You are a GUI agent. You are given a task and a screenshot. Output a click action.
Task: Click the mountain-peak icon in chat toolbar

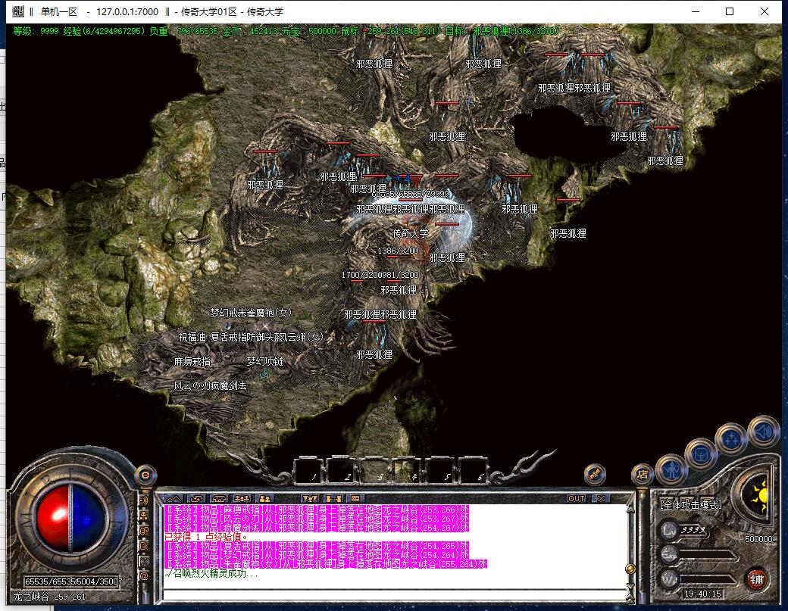[174, 498]
